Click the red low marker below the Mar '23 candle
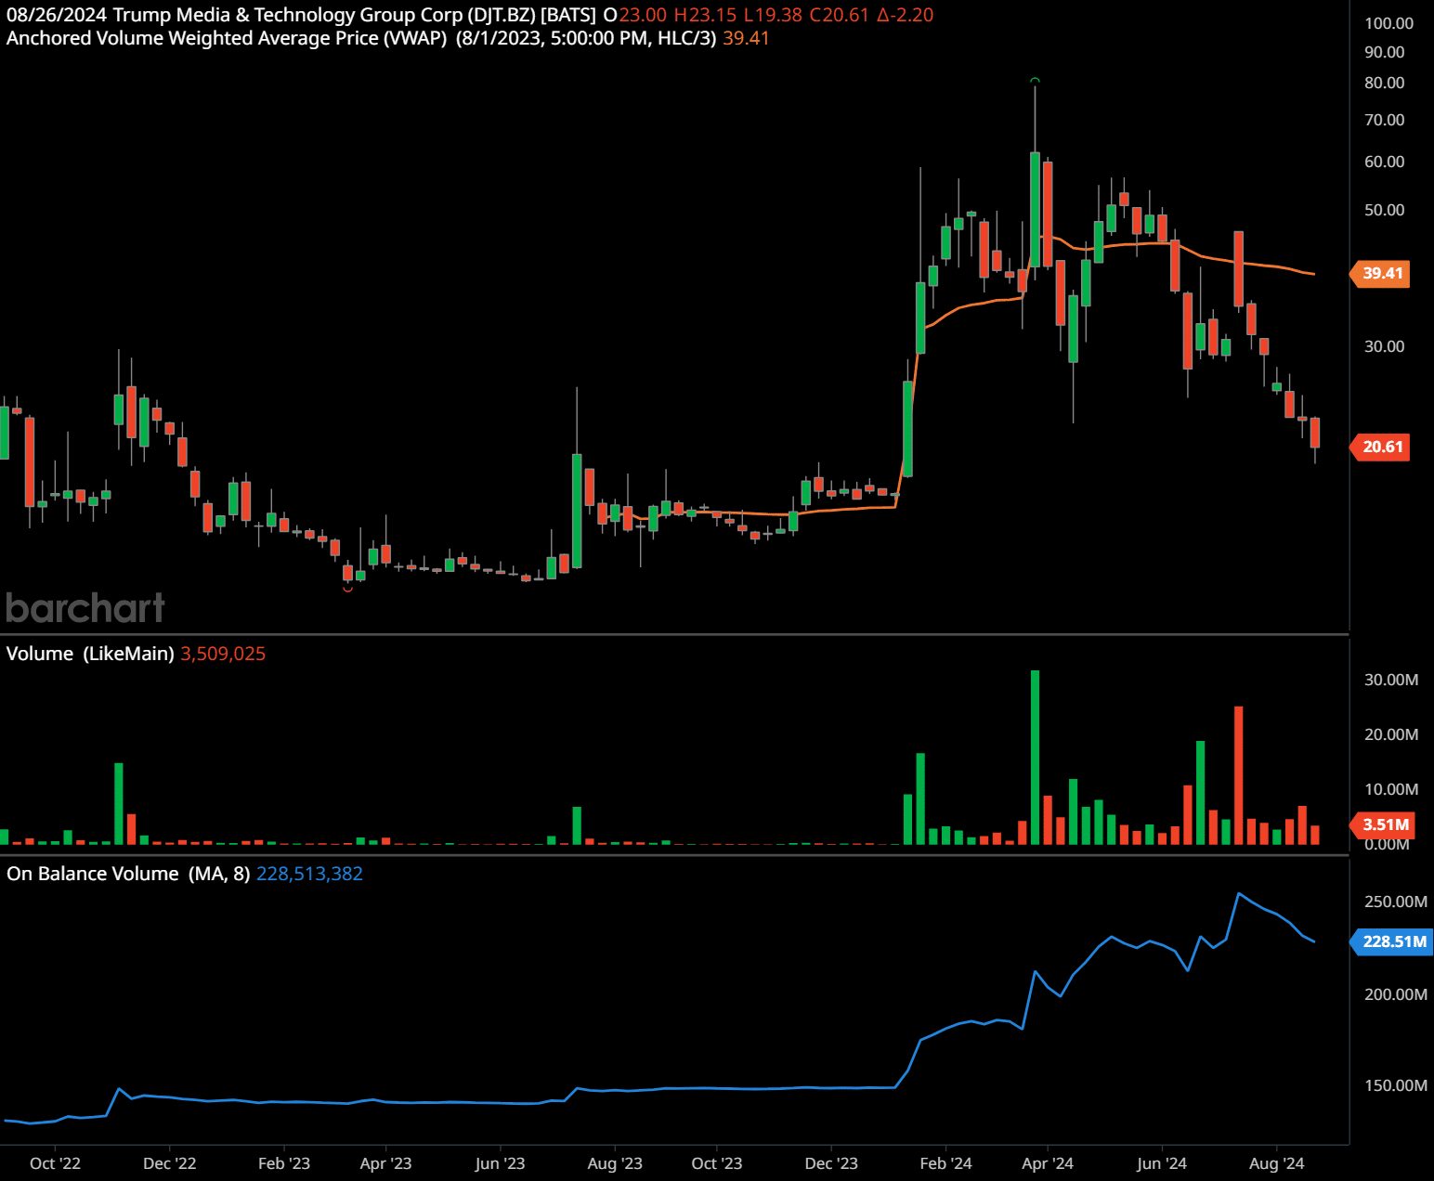Viewport: 1434px width, 1181px height. point(347,589)
